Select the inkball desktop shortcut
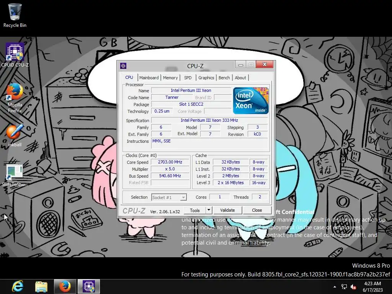The image size is (392, 294). pyautogui.click(x=15, y=136)
